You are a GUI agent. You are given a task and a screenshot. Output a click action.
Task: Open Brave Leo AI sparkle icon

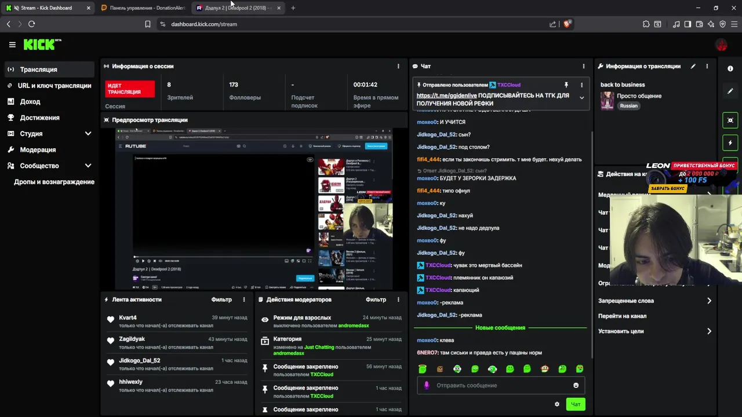[711, 24]
